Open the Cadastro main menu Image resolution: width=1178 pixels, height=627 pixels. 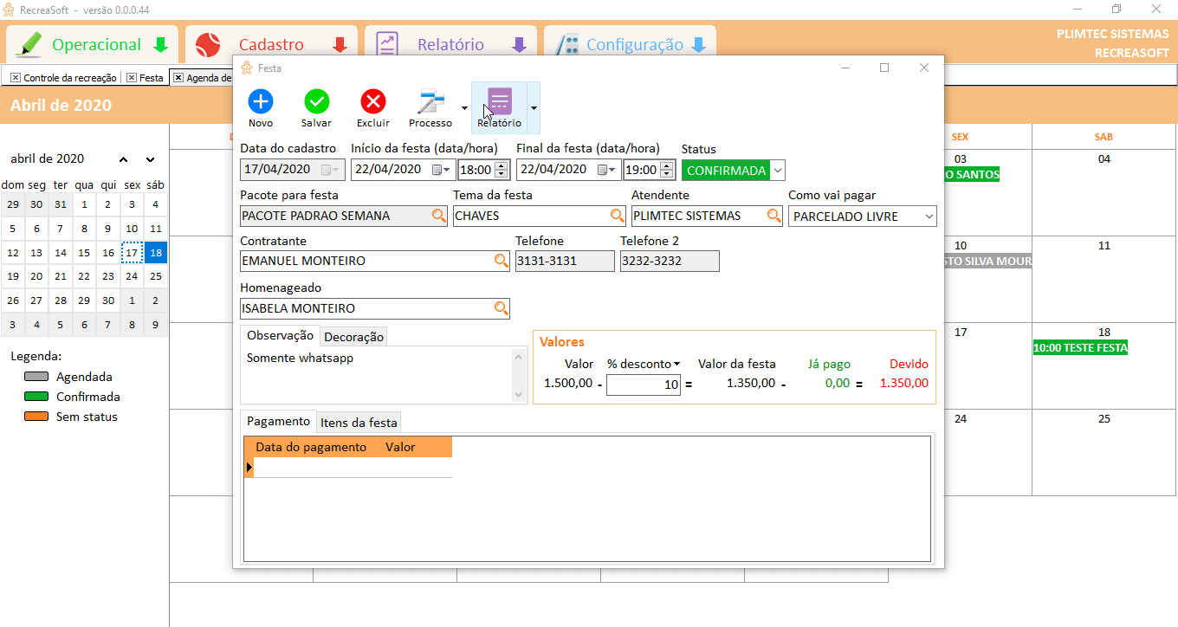pyautogui.click(x=271, y=44)
